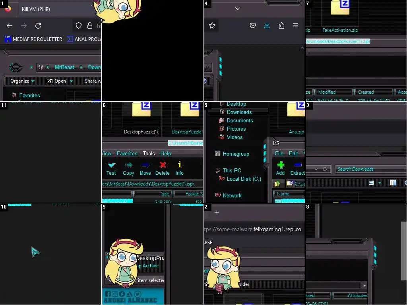This screenshot has height=305, width=407.
Task: Click the browser forward arrow
Action: (24, 26)
